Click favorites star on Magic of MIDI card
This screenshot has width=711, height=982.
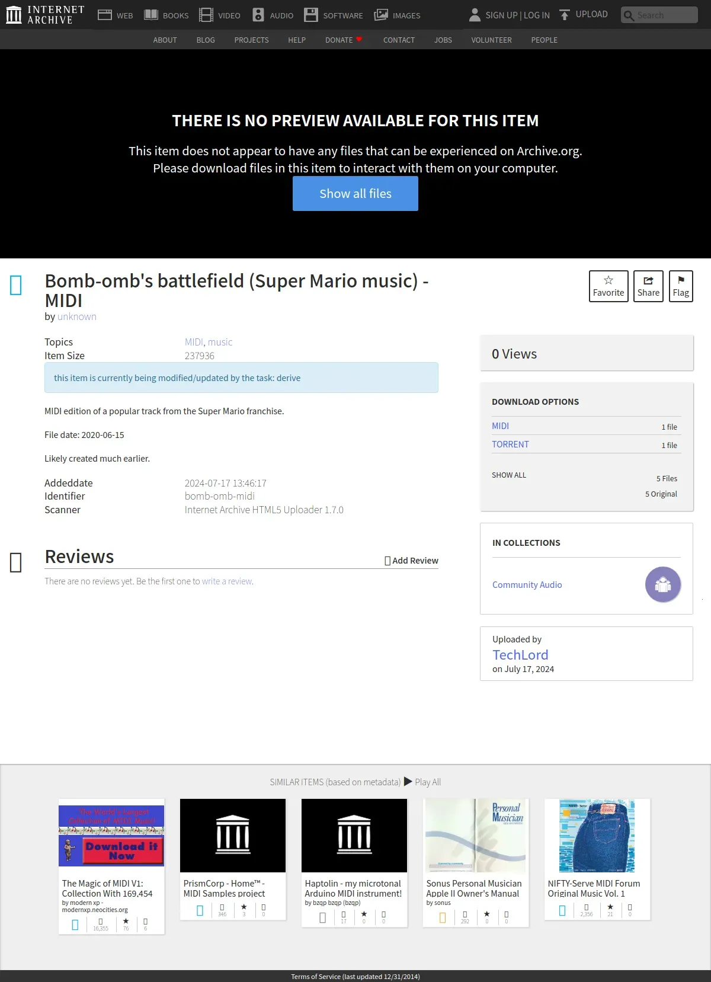126,922
